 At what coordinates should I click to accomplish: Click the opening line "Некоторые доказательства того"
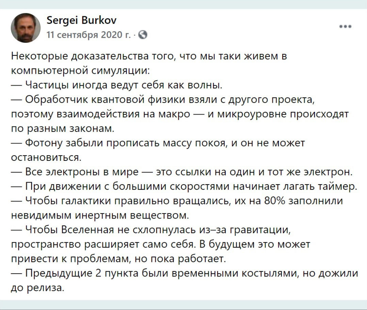point(149,55)
